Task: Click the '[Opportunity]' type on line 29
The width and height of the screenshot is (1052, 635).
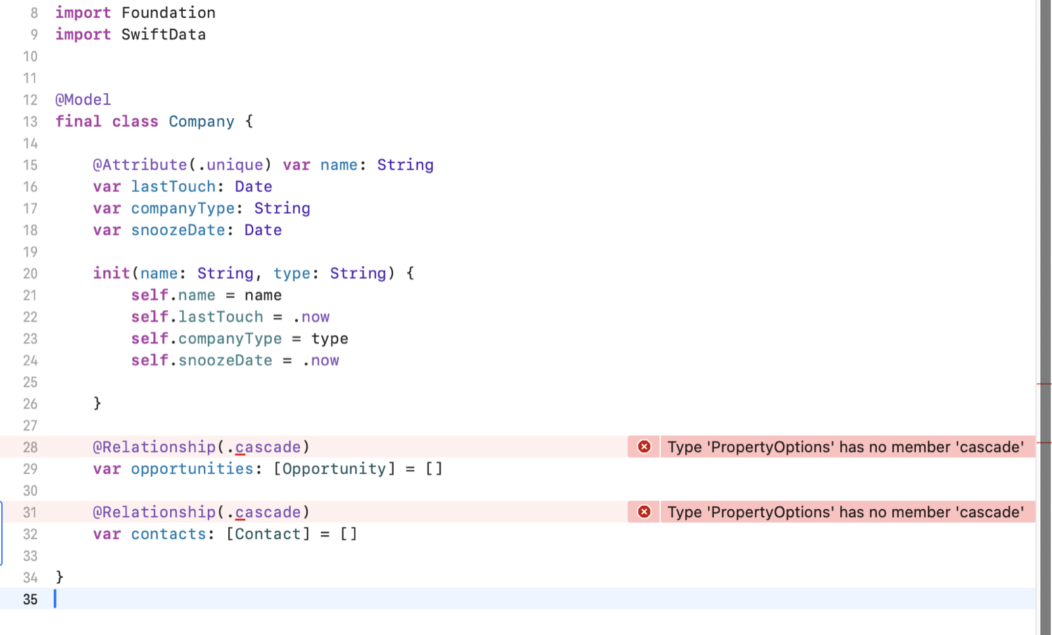Action: tap(335, 469)
